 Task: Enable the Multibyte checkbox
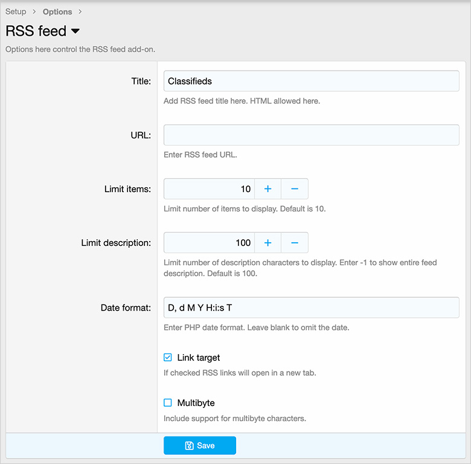(x=168, y=403)
